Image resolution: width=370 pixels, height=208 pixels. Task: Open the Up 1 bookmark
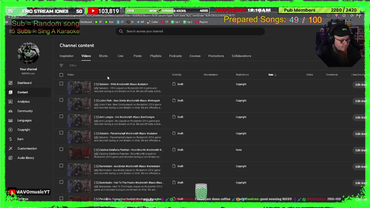[x=176, y=22]
